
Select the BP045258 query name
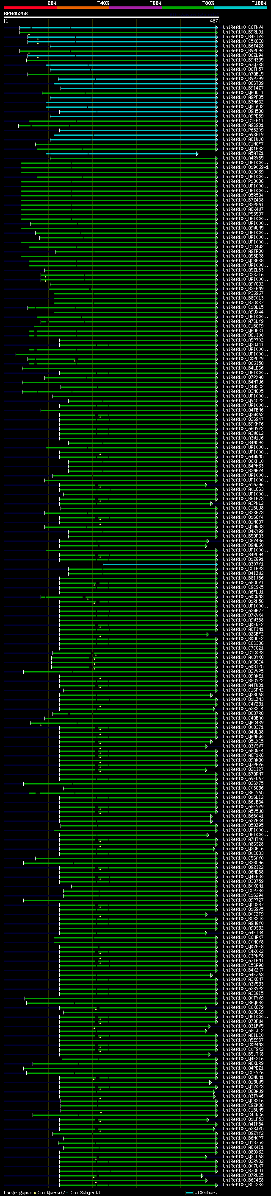coord(16,14)
